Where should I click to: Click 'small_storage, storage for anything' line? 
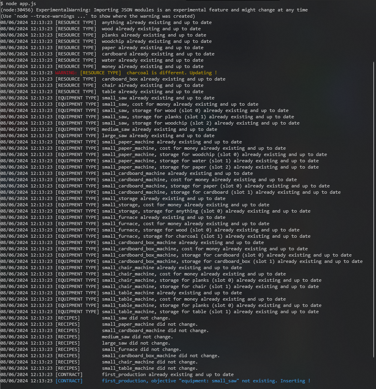point(155,211)
